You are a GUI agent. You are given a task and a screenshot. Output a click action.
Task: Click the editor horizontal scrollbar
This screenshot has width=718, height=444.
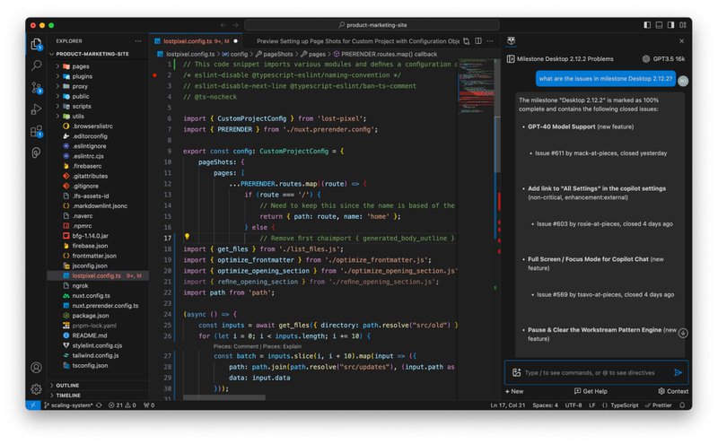coord(223,397)
